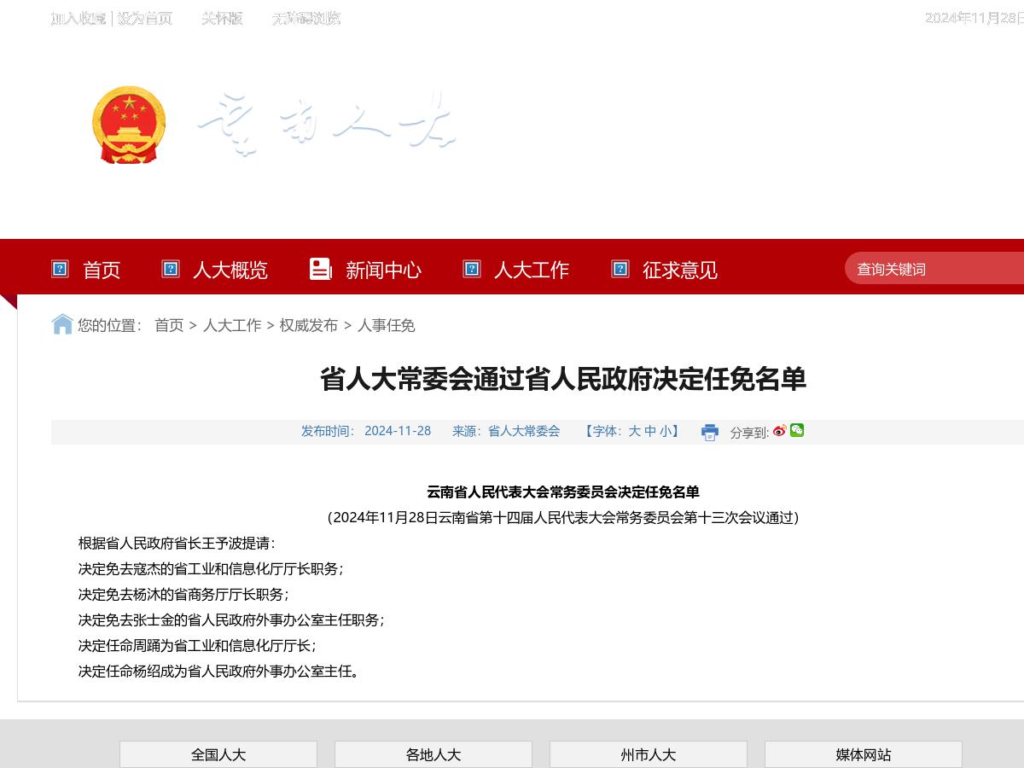Open the 全国人大 site dropdown
The height and width of the screenshot is (768, 1024).
[x=218, y=754]
